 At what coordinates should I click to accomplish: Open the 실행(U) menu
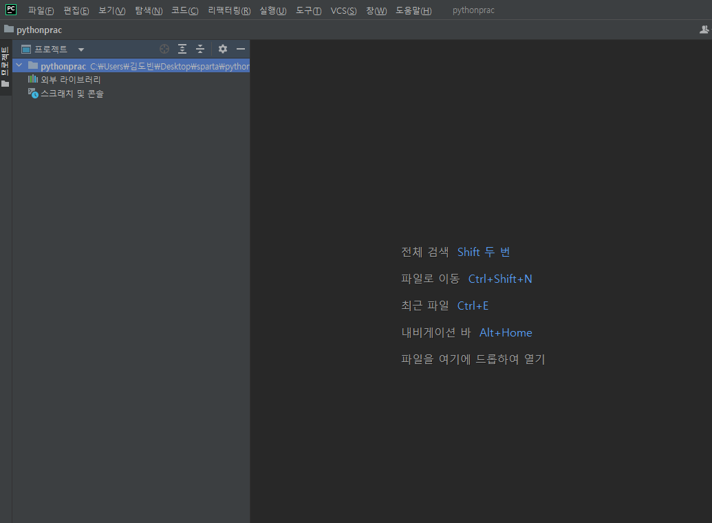[273, 10]
